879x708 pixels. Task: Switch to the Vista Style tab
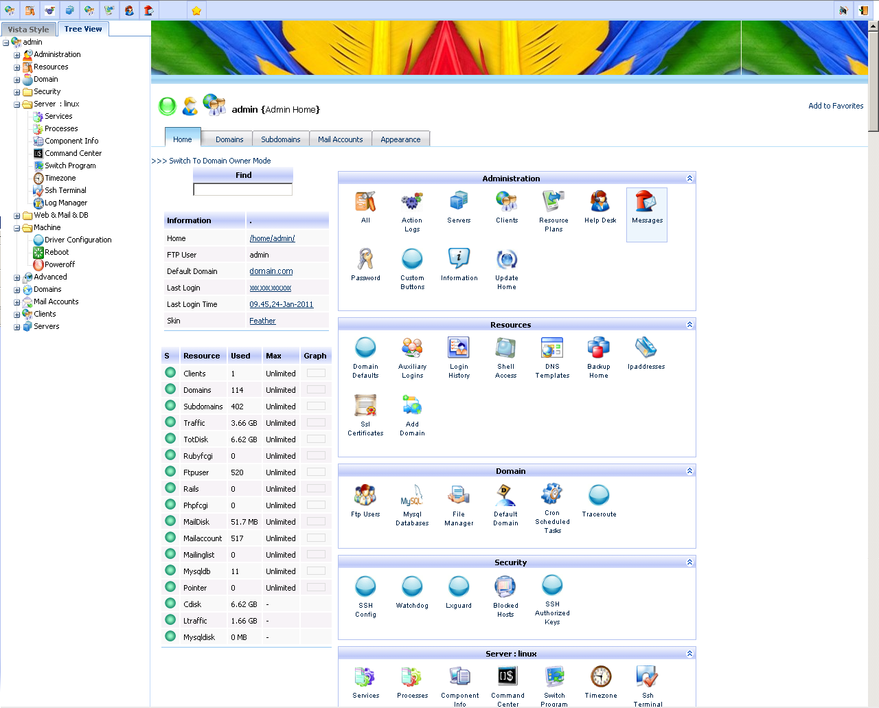[x=28, y=30]
